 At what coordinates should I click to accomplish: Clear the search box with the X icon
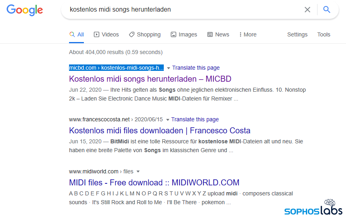(307, 10)
